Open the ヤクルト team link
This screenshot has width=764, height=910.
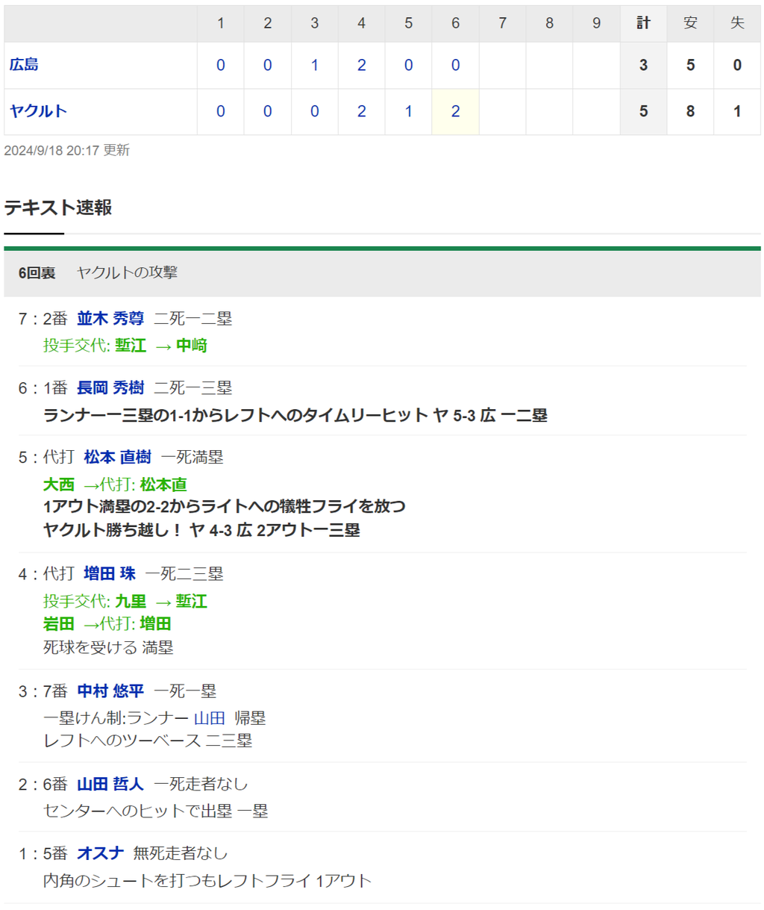pos(38,111)
